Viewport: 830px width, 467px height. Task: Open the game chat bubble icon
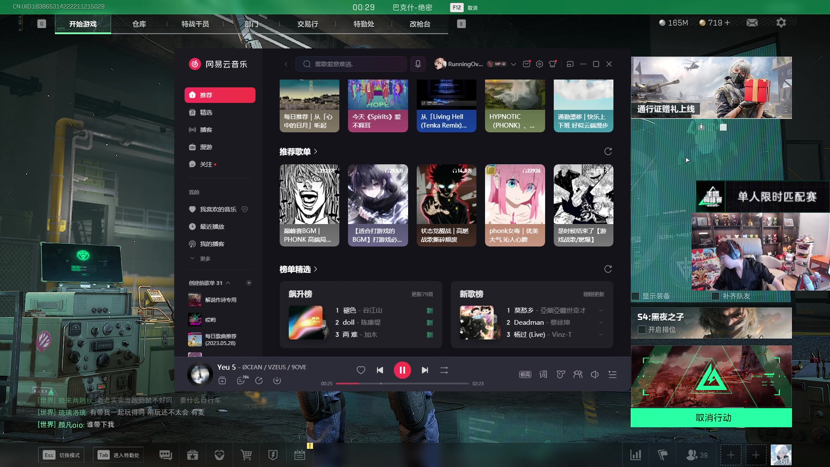(166, 455)
